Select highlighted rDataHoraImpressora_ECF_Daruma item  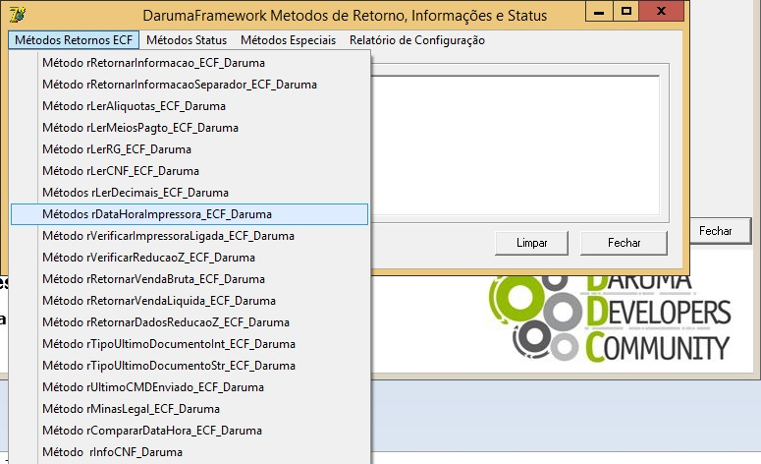pyautogui.click(x=190, y=214)
